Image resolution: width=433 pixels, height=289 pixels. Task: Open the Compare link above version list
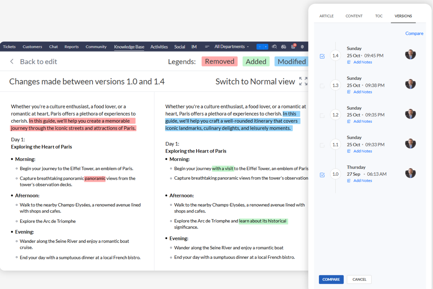414,33
